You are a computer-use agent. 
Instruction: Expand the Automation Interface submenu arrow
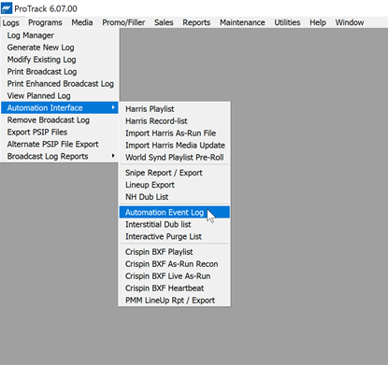pos(113,107)
